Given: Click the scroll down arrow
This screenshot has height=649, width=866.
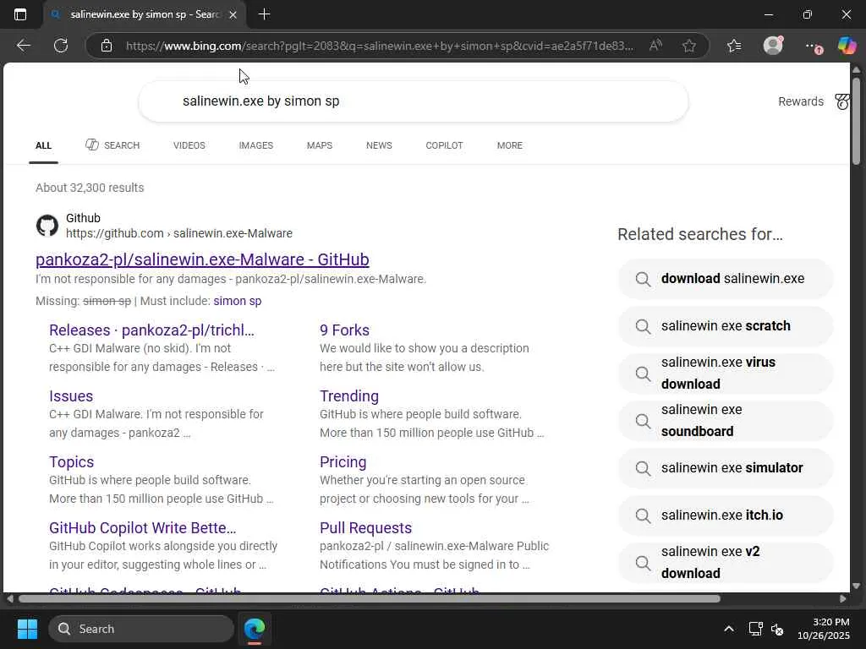Looking at the screenshot, I should pyautogui.click(x=856, y=586).
